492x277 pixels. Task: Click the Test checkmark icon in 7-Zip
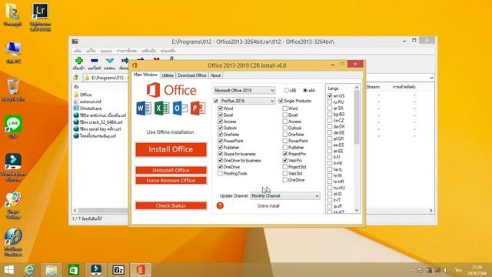point(109,61)
